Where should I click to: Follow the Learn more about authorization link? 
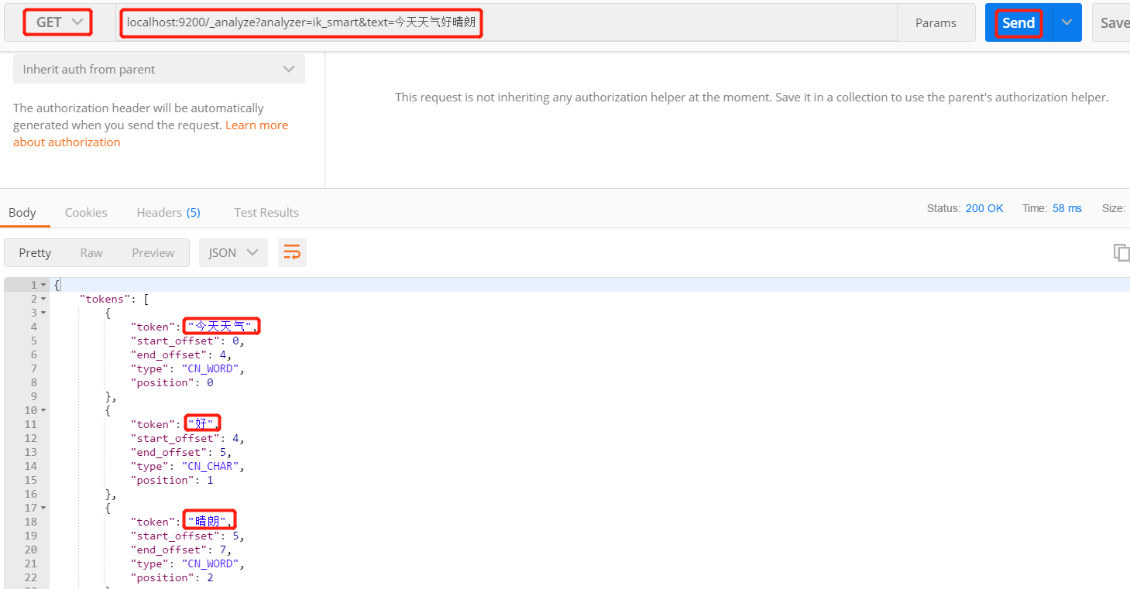(x=256, y=125)
